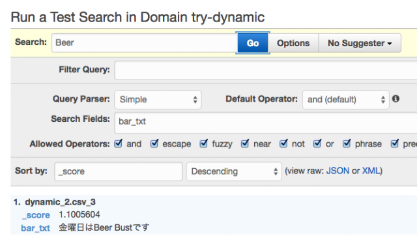
Task: Disable the 'not' operator checkbox
Action: coord(283,143)
